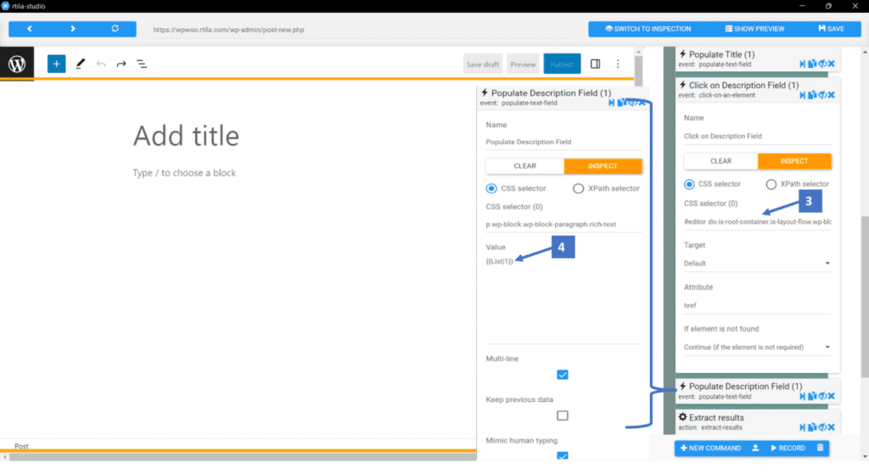The height and width of the screenshot is (474, 869).
Task: Open the Target Default dropdown
Action: 757,264
